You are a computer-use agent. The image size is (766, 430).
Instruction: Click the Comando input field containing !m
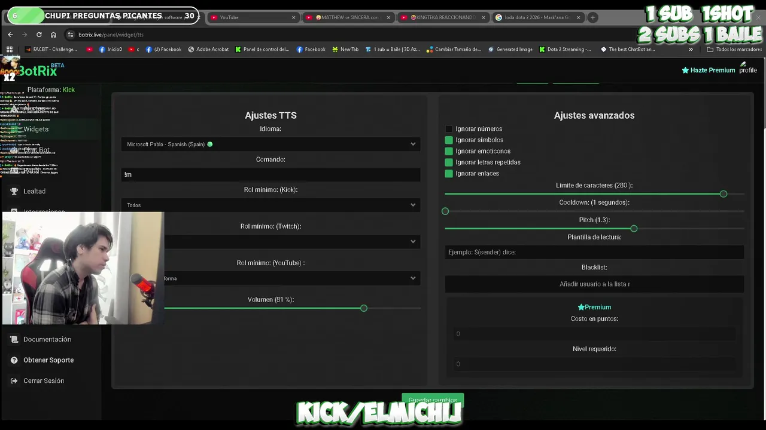tap(270, 174)
